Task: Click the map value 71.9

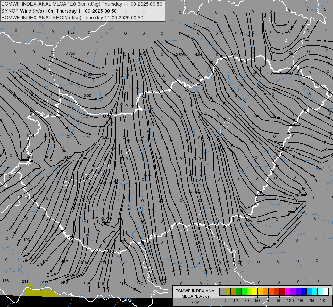Action: click(124, 159)
